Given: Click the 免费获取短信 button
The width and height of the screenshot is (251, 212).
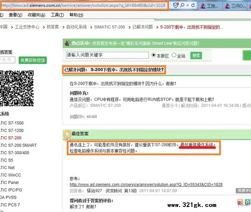Looking at the screenshot, I should (x=33, y=60).
